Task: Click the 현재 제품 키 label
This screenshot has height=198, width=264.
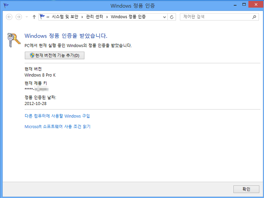Action: click(x=36, y=83)
